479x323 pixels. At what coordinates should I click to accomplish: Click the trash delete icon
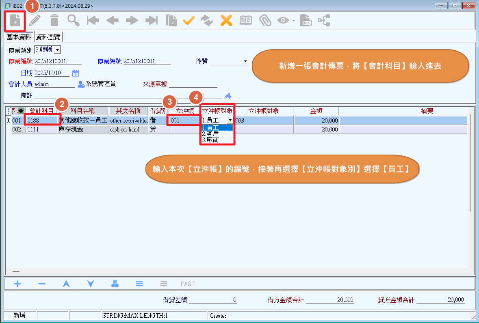(54, 21)
